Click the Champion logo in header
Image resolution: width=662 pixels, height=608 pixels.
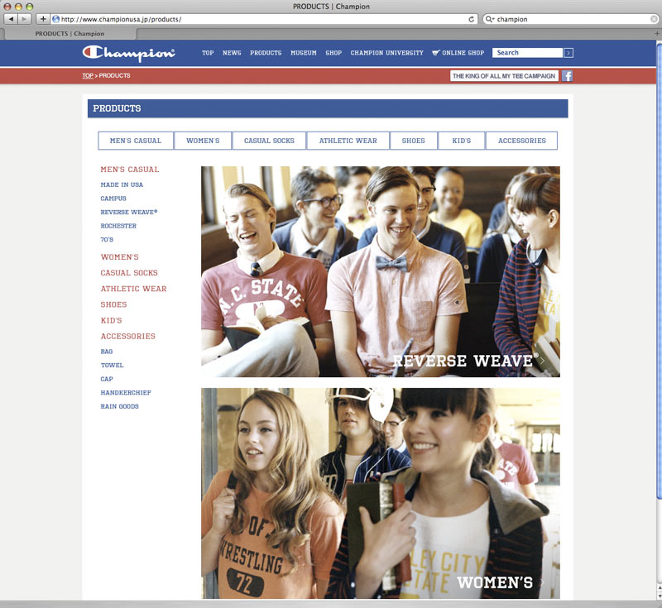point(128,53)
